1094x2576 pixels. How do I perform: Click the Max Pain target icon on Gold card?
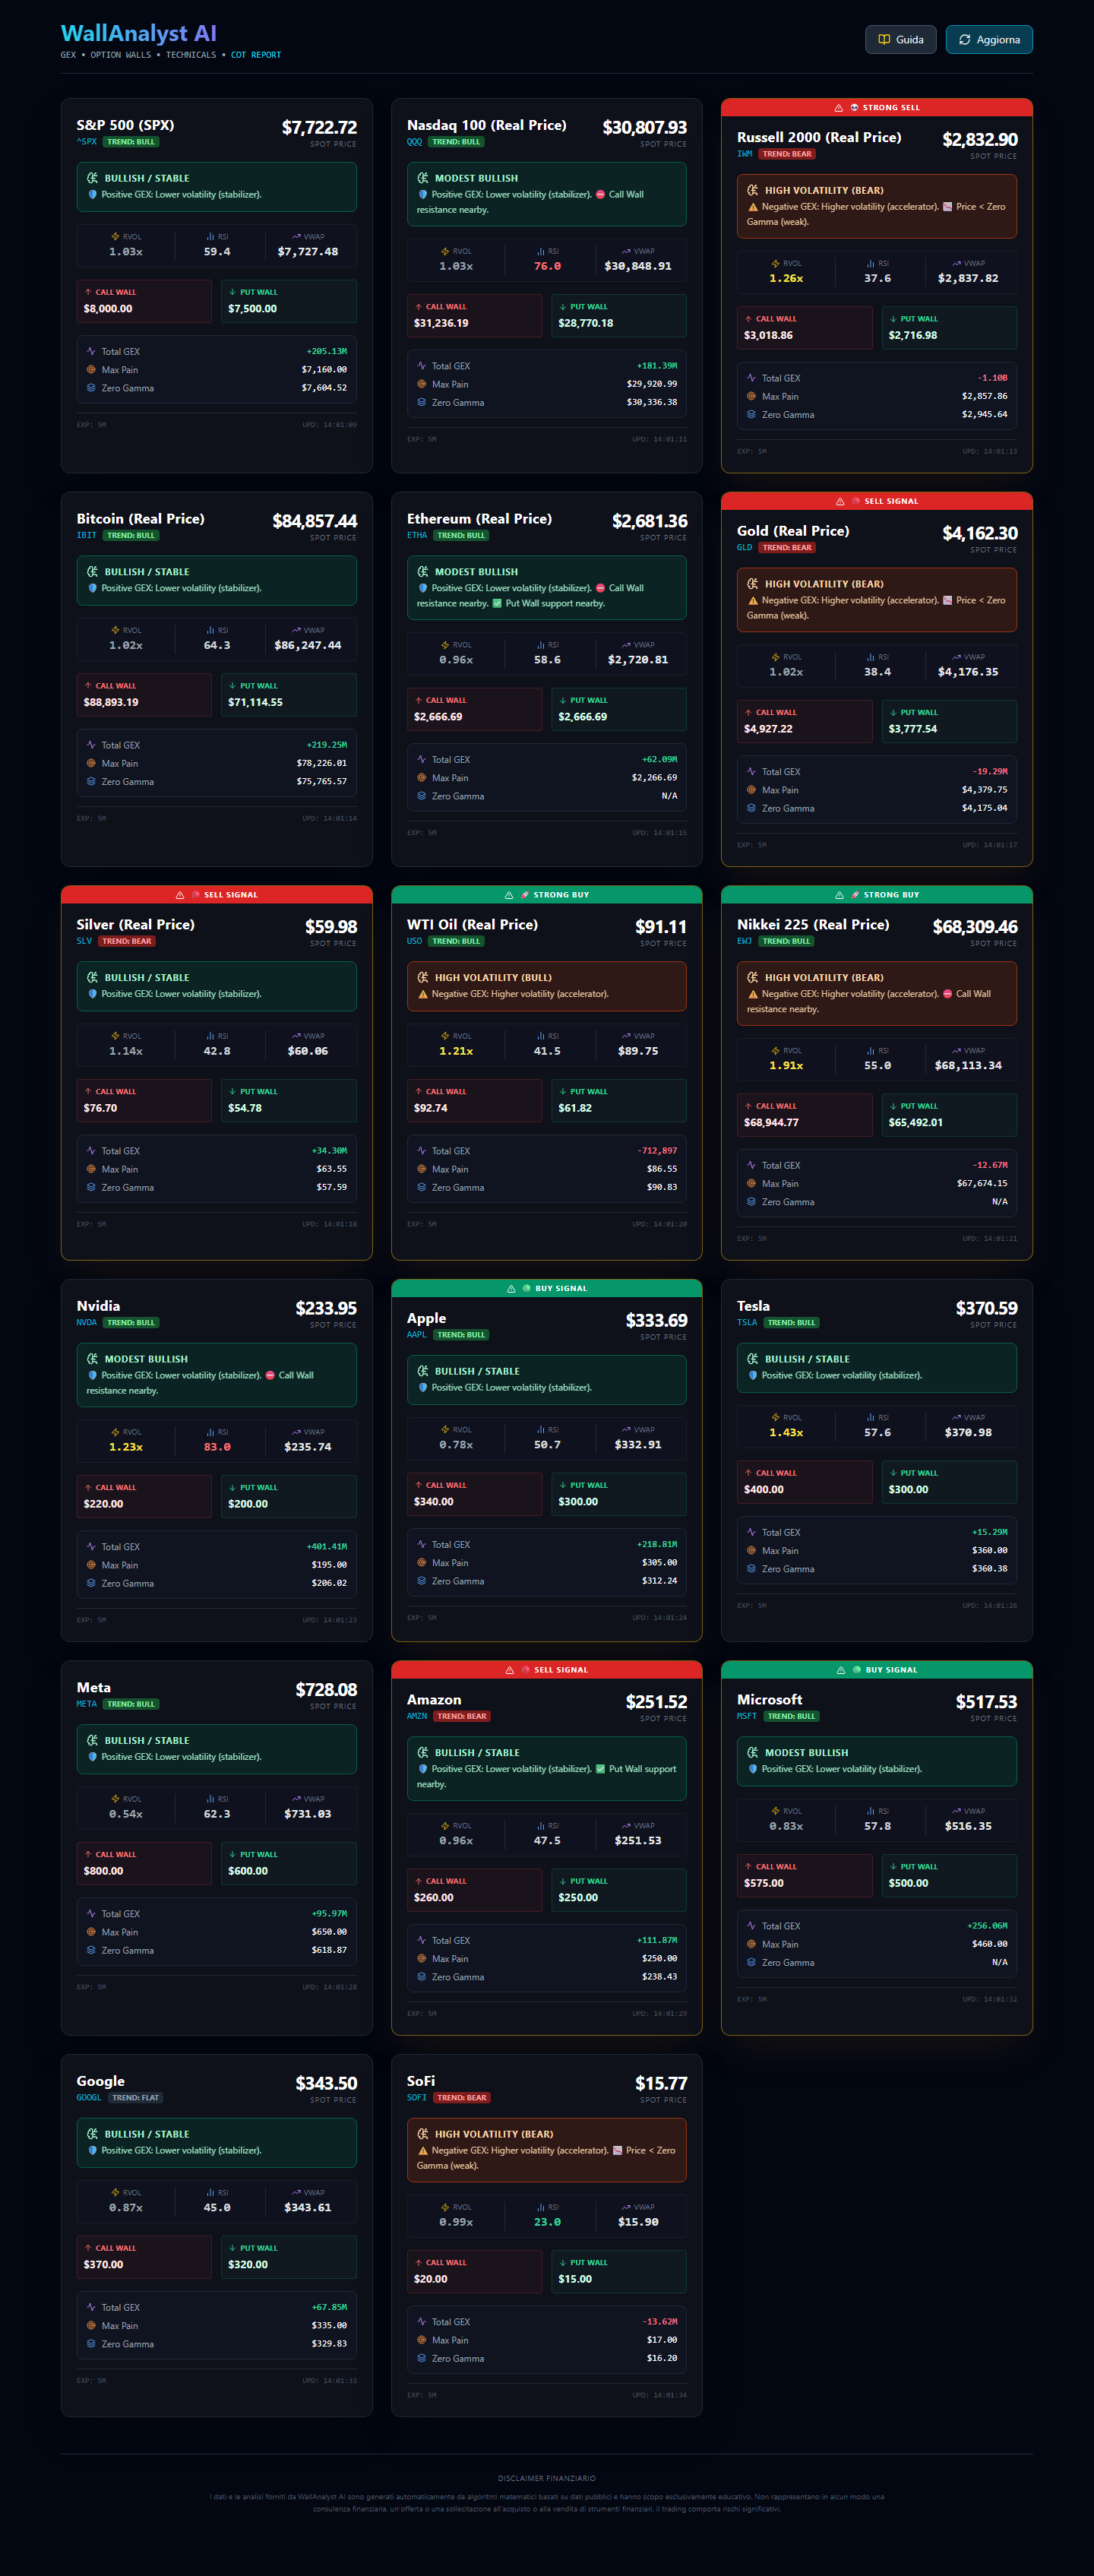click(751, 790)
